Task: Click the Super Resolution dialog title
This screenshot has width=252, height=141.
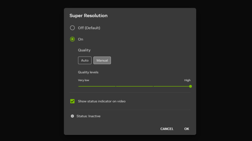Action: click(89, 16)
